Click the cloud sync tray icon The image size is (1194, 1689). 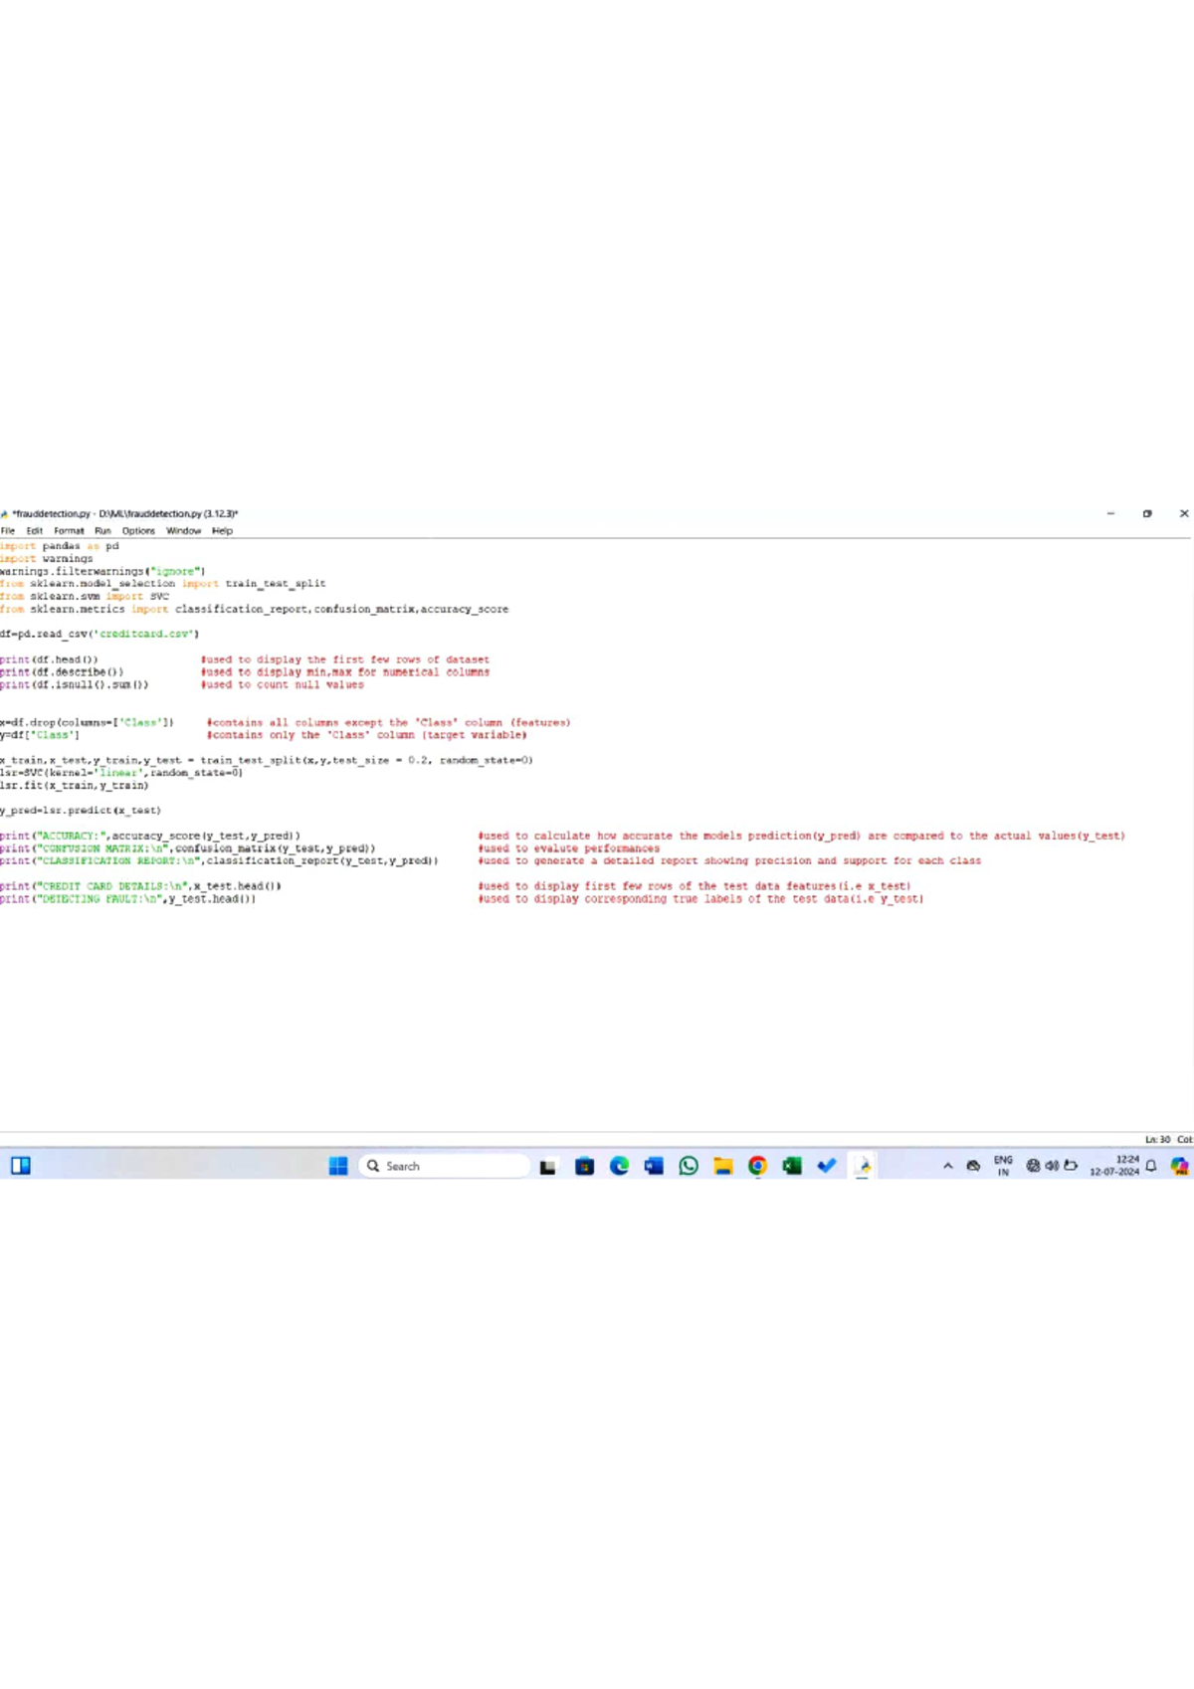point(973,1166)
